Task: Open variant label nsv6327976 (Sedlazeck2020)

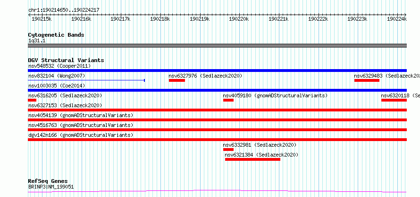Action: [205, 76]
